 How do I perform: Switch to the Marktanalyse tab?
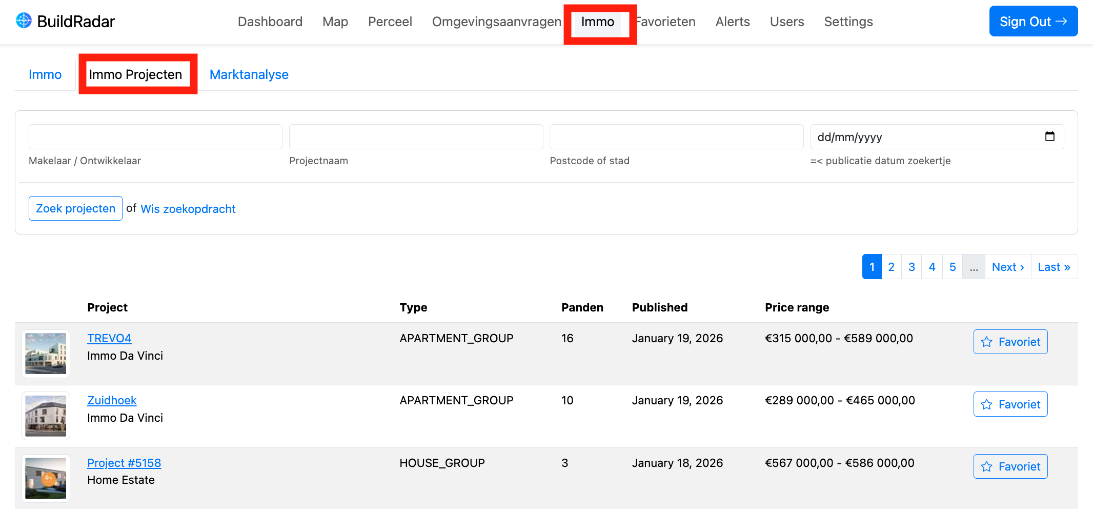249,74
